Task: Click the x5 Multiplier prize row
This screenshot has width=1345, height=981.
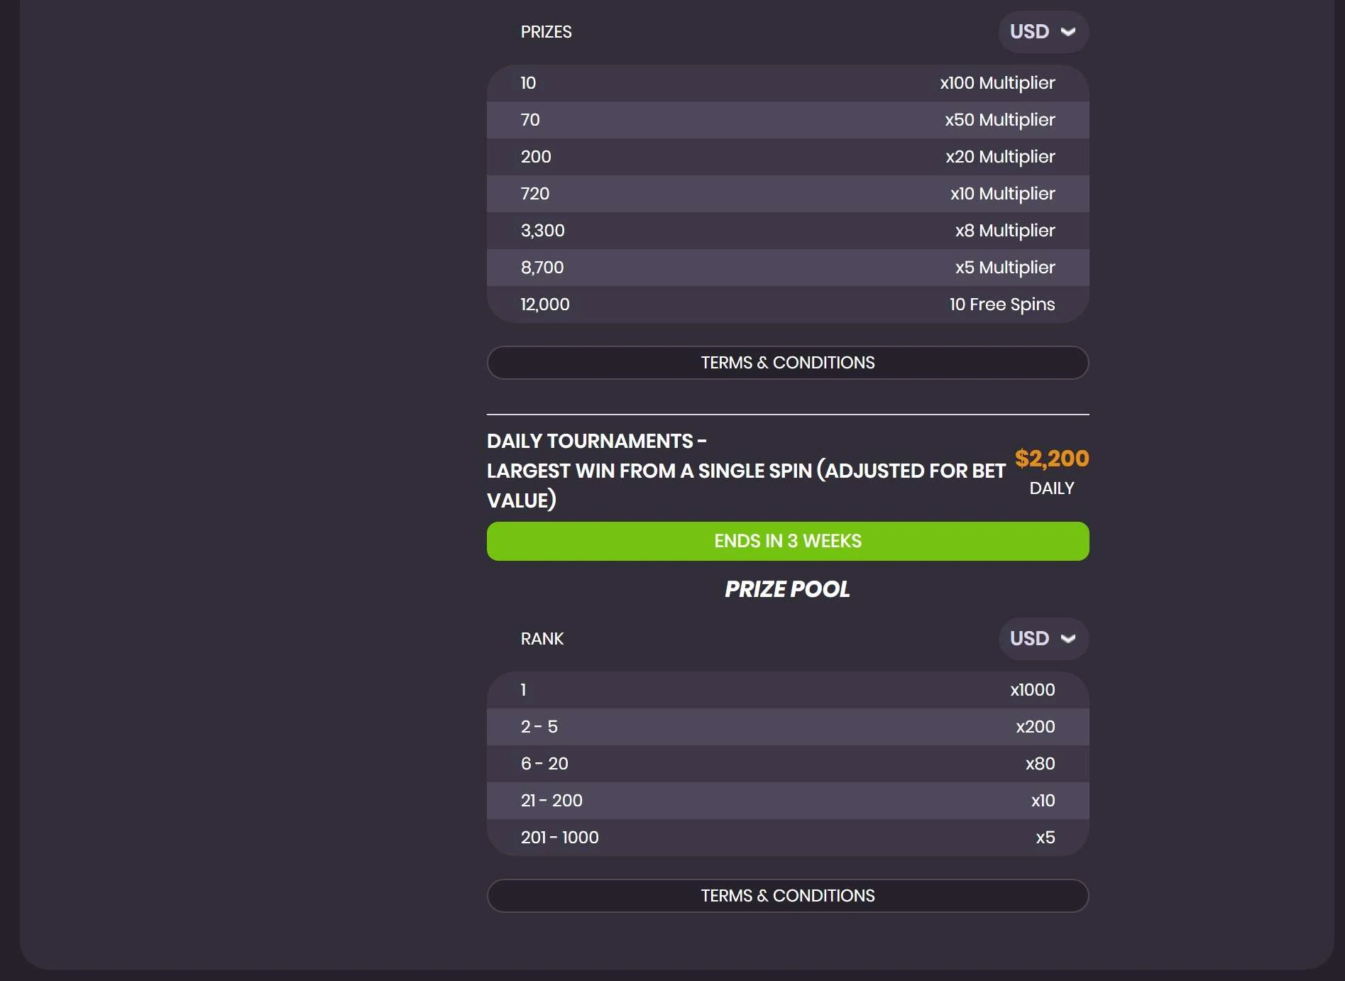Action: point(787,268)
